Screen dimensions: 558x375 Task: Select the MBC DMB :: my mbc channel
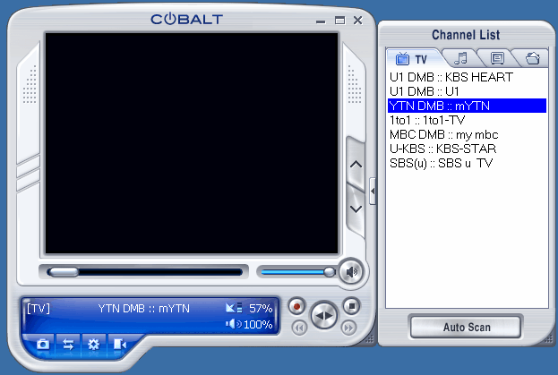pyautogui.click(x=467, y=134)
